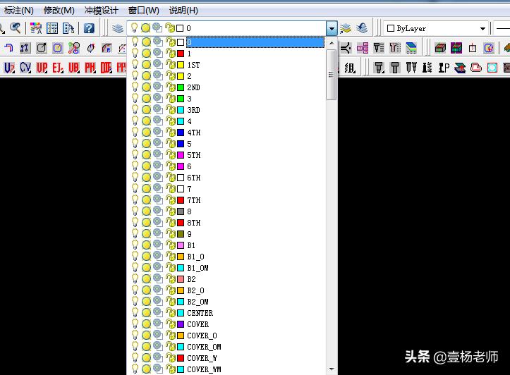Select the red EJ toolbar icon
The height and width of the screenshot is (375, 510).
coord(58,68)
